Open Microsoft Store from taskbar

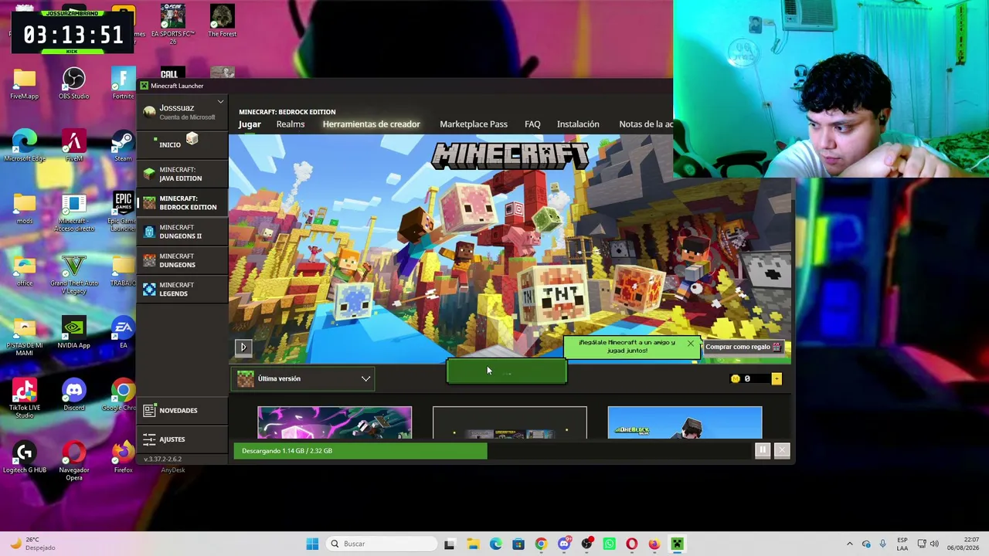tap(518, 544)
